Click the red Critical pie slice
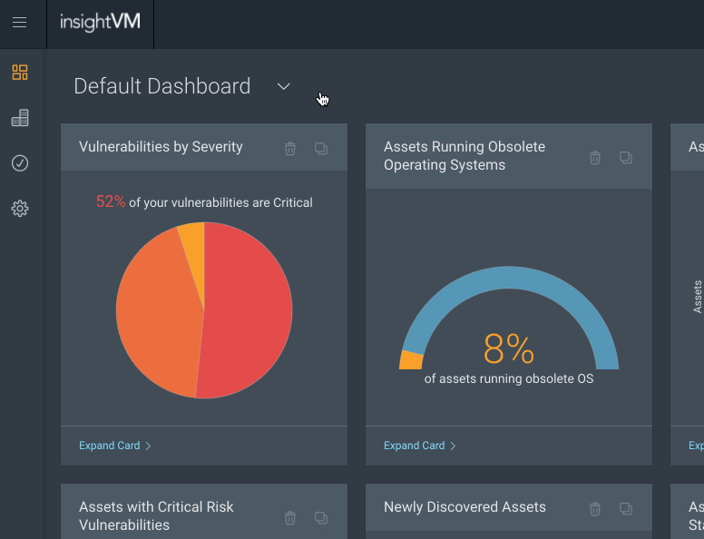 [x=247, y=310]
